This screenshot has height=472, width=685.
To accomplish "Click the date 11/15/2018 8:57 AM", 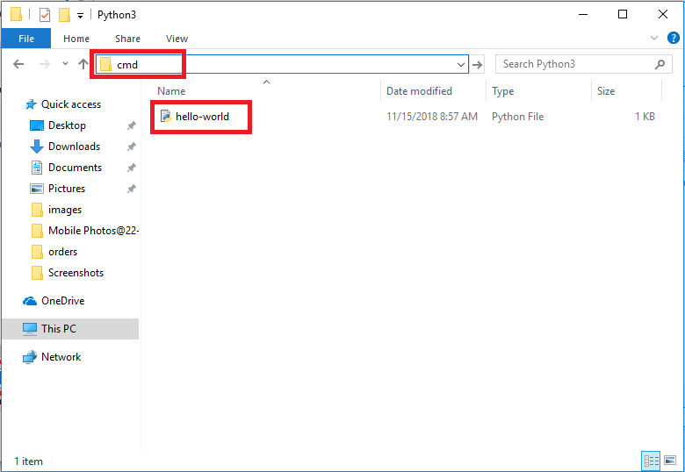I will (x=431, y=117).
